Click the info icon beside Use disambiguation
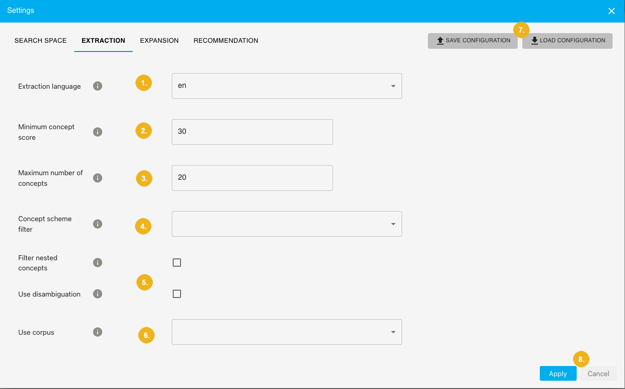This screenshot has width=625, height=389. pos(97,294)
